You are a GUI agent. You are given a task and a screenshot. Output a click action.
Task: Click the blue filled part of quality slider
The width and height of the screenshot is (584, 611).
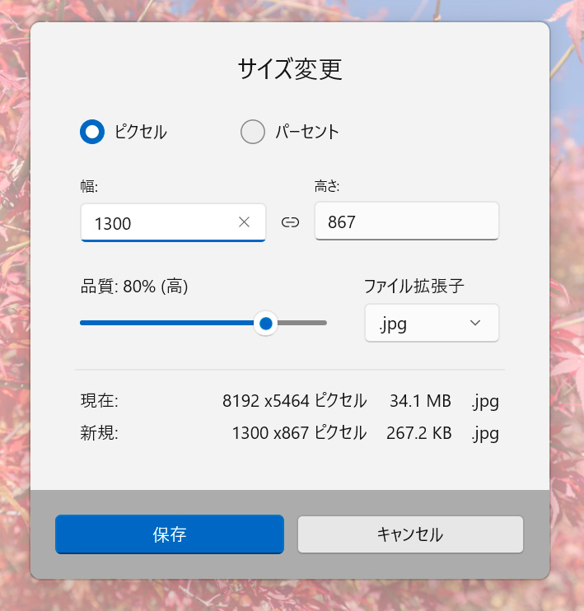click(x=167, y=323)
